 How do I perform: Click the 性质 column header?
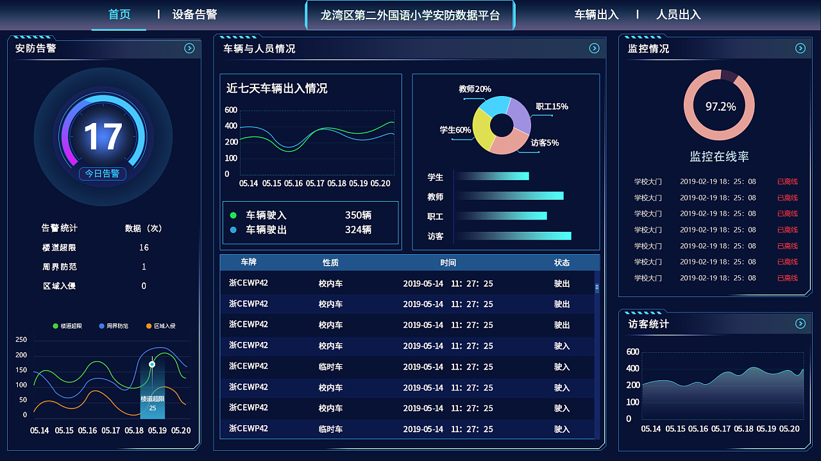click(331, 263)
